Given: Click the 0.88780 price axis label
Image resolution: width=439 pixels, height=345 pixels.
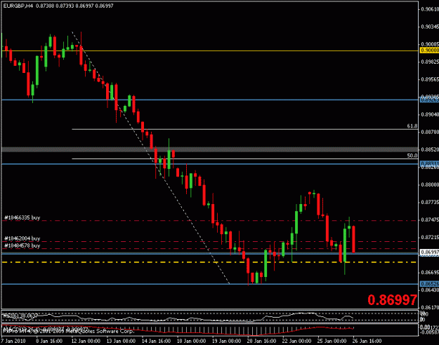Looking at the screenshot, I should (x=430, y=132).
